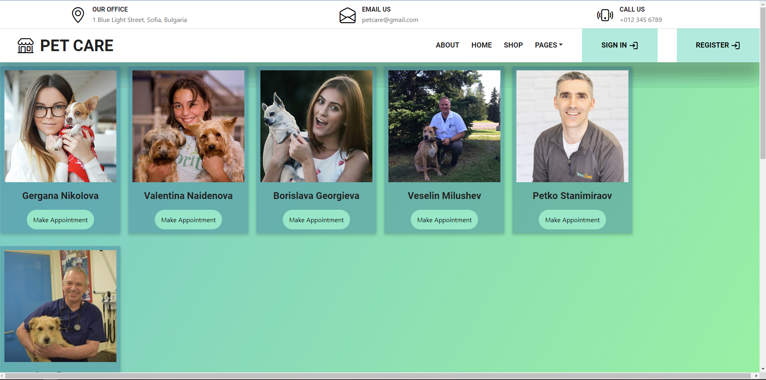Go to the Home page

click(x=481, y=45)
